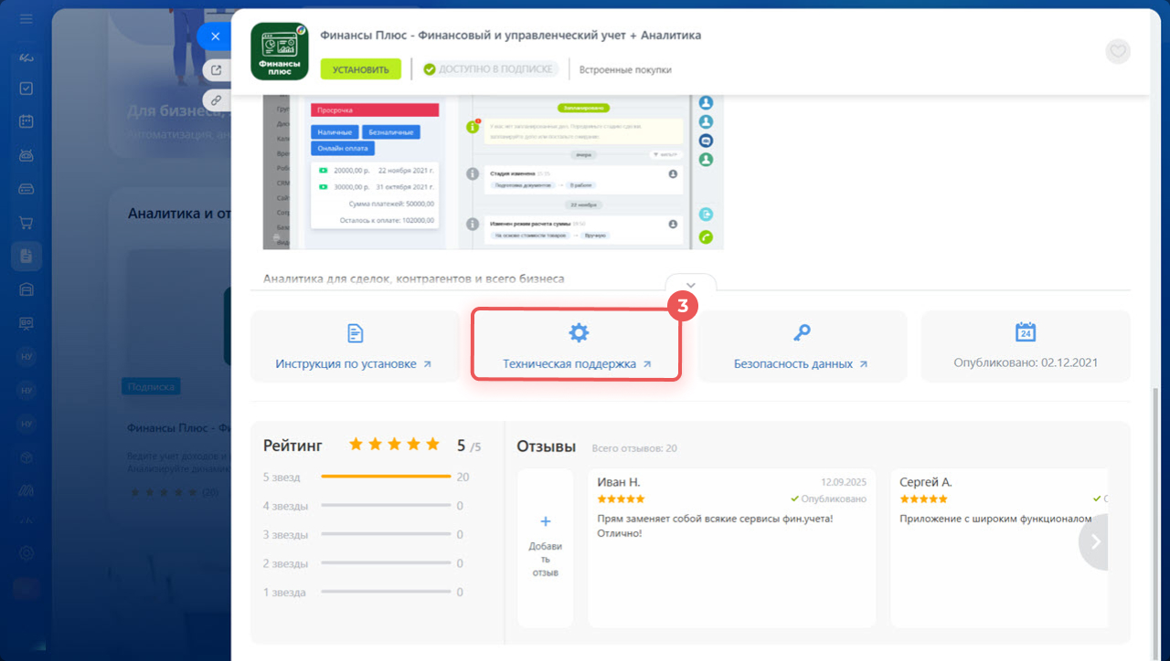This screenshot has width=1170, height=661.
Task: Copy link to the app page
Action: (x=217, y=100)
